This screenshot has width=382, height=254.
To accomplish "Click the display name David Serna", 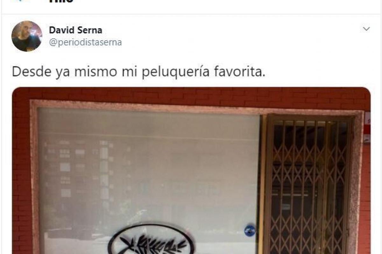I will click(x=75, y=30).
